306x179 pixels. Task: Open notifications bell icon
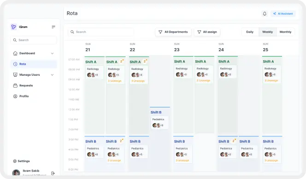tap(265, 14)
